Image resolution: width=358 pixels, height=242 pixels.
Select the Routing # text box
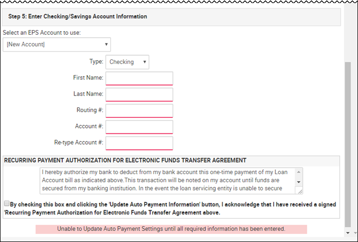coord(139,111)
